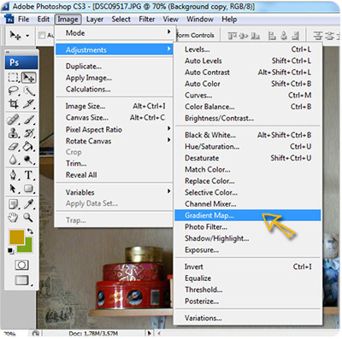Open the File menu
Viewport: 342px width, 339px height.
point(24,20)
